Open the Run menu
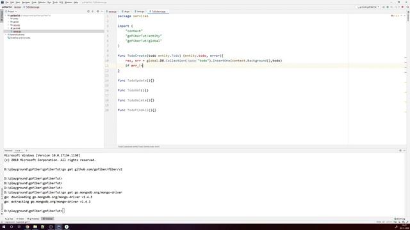 [49, 3]
